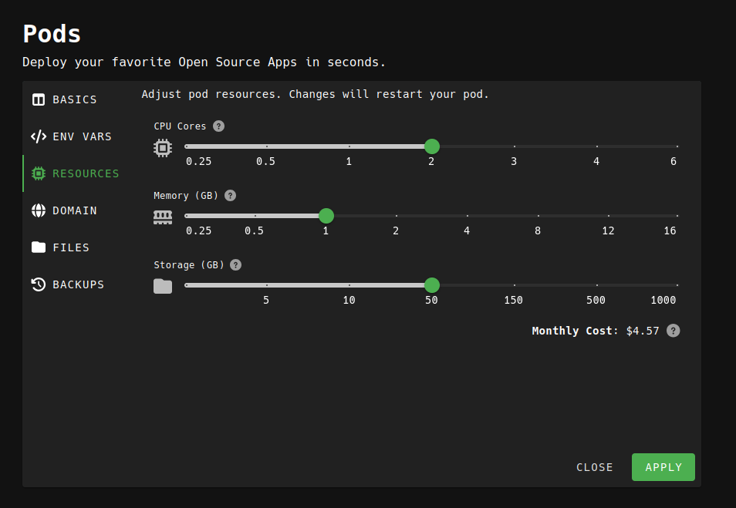Set Memory slider to 8 GB
736x508 pixels.
(x=538, y=216)
